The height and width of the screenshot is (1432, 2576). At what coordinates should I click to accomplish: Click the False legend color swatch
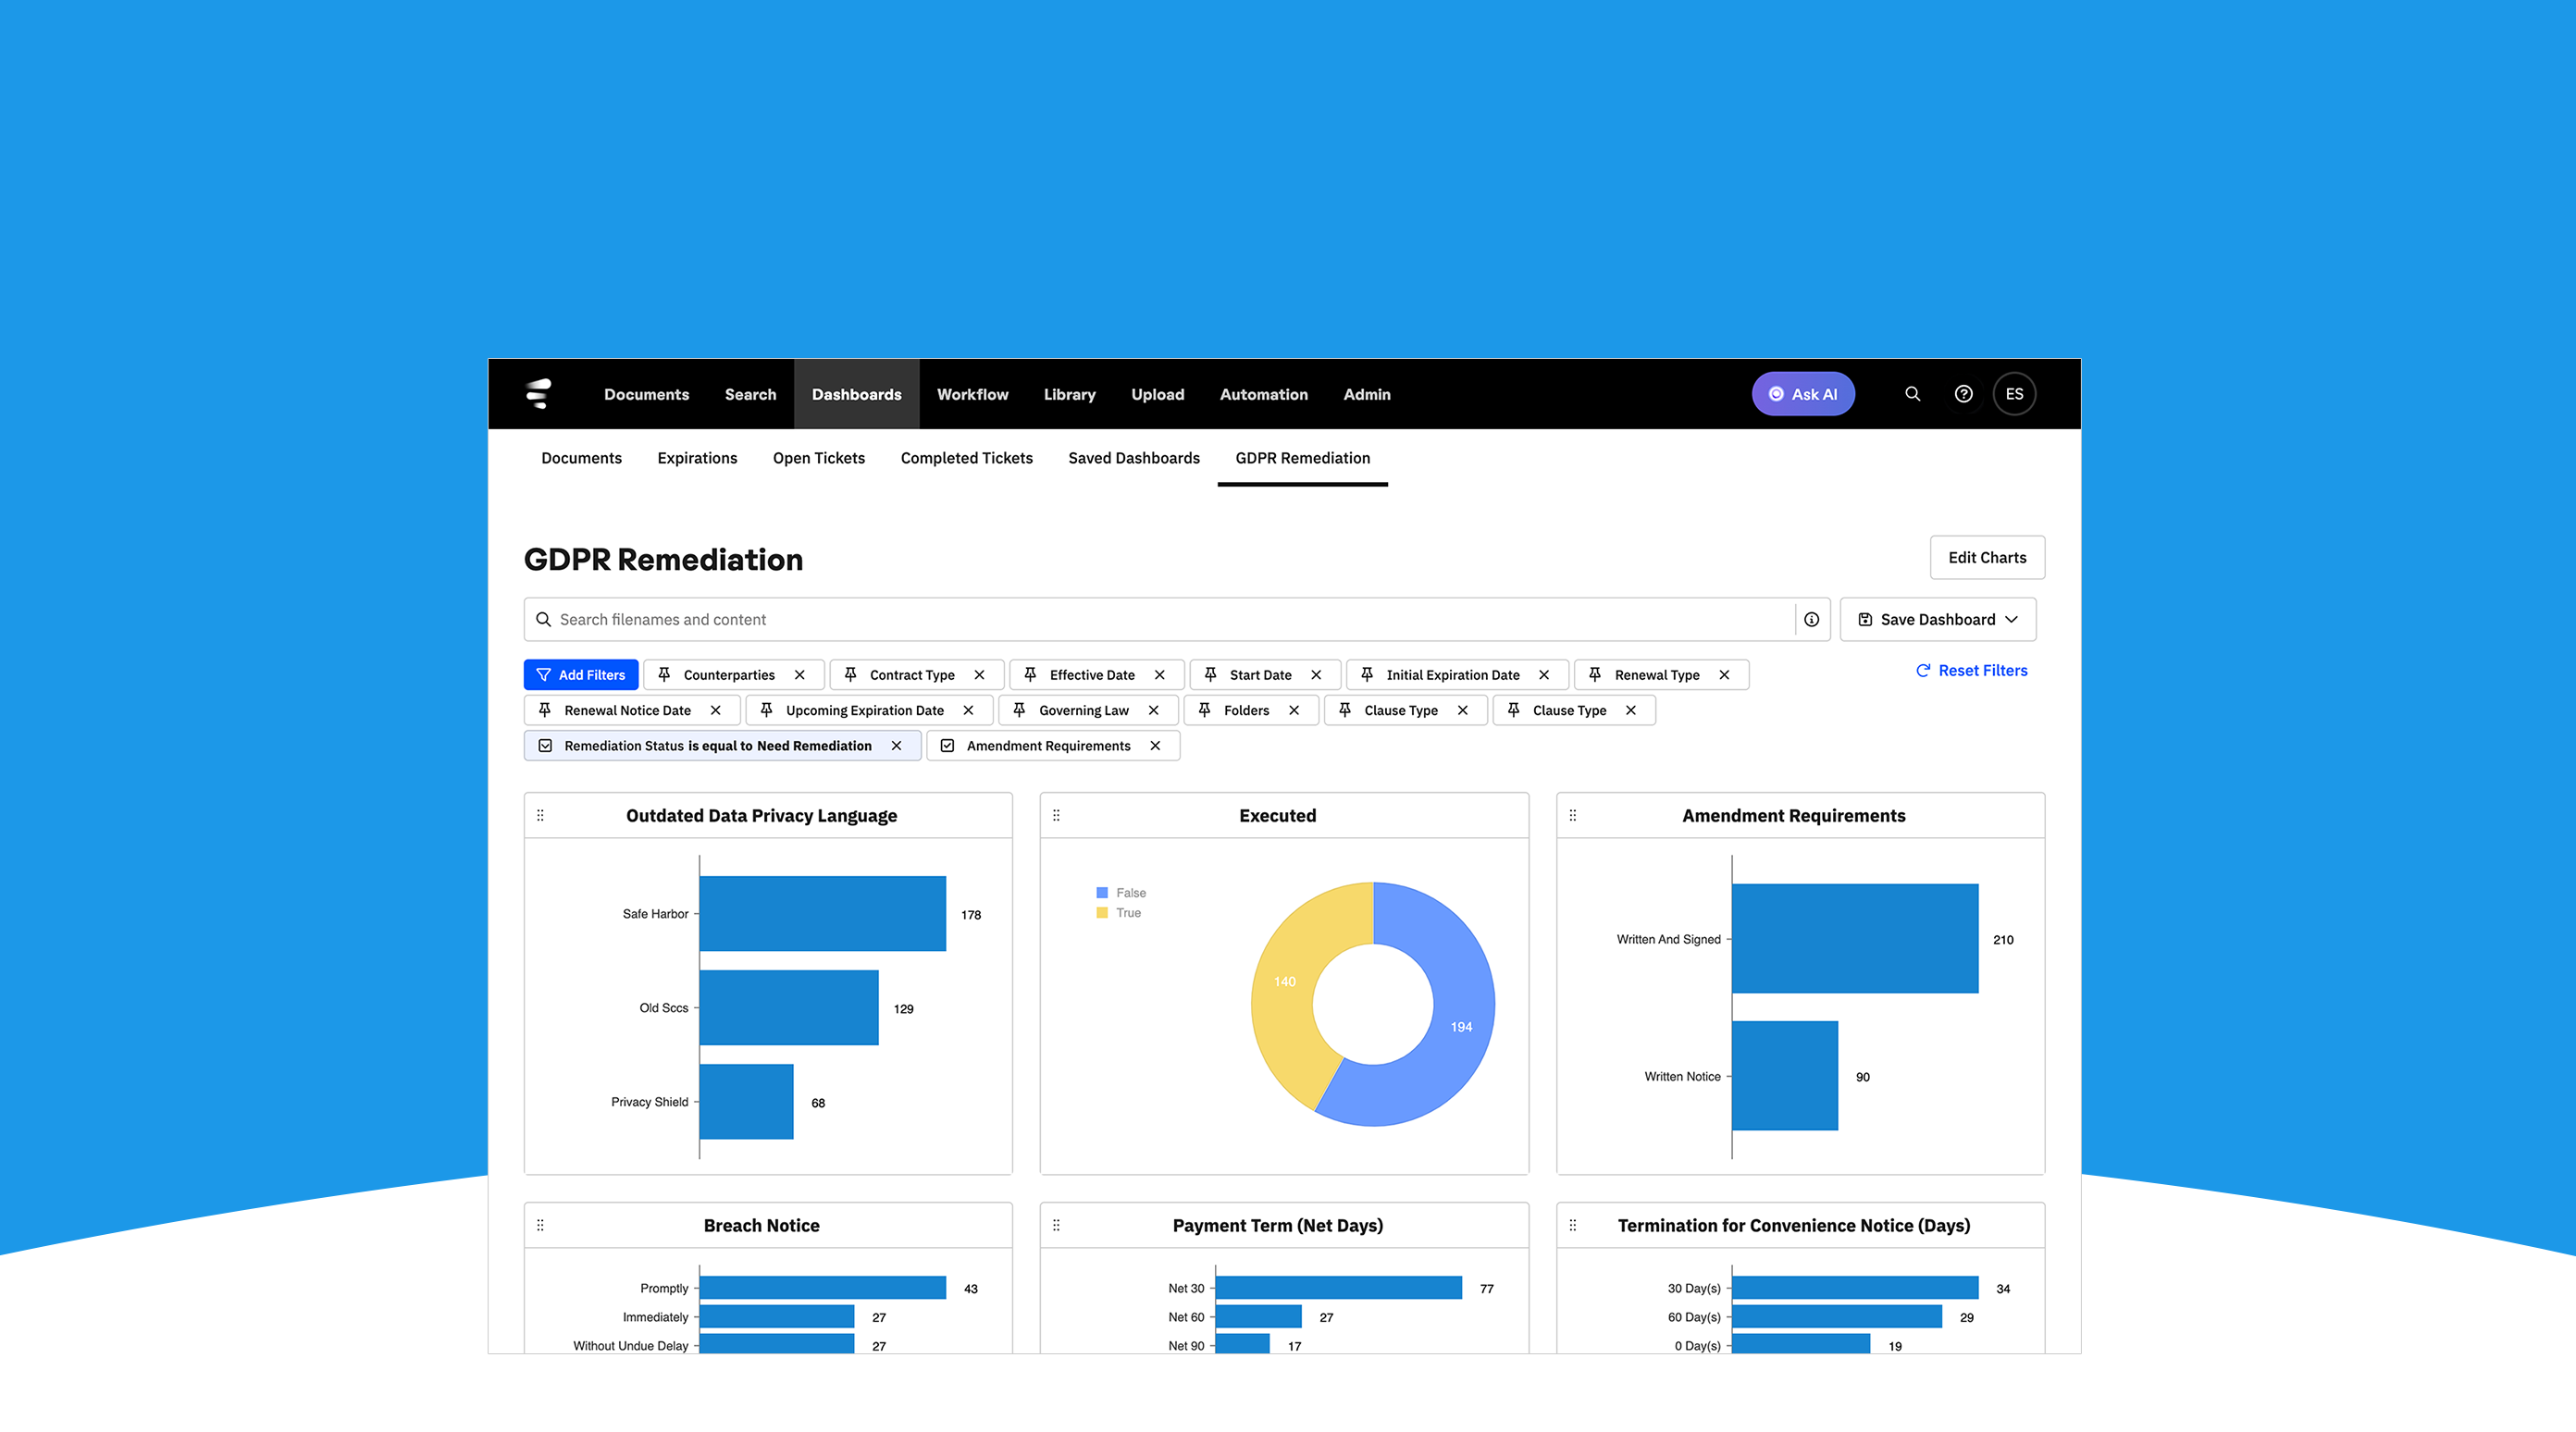coord(1102,893)
